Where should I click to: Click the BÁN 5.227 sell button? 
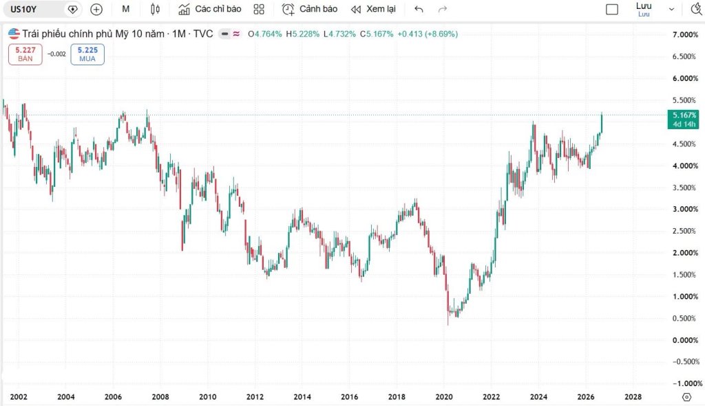tap(25, 54)
